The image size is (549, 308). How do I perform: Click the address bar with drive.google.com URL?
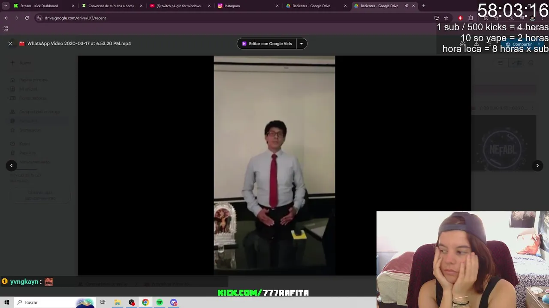(232, 18)
